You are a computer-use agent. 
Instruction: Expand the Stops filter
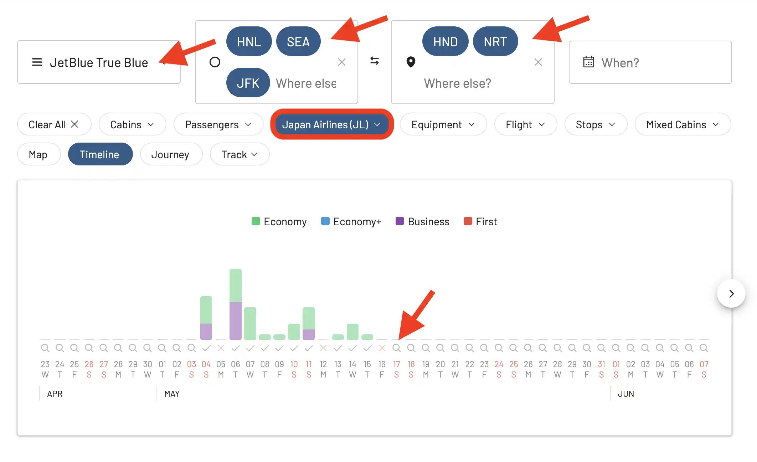pyautogui.click(x=596, y=124)
